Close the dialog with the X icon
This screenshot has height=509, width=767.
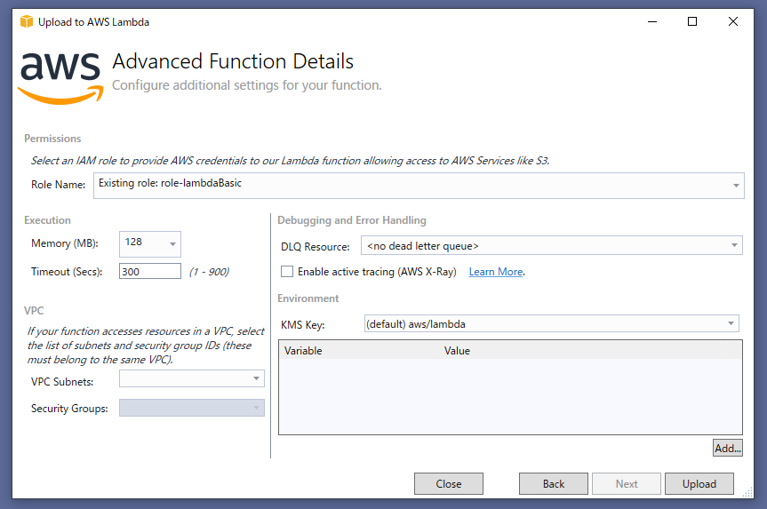coord(733,21)
